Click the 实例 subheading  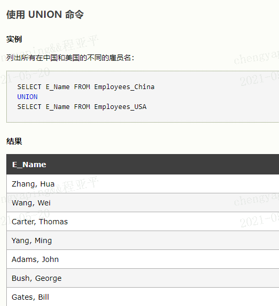(14, 39)
